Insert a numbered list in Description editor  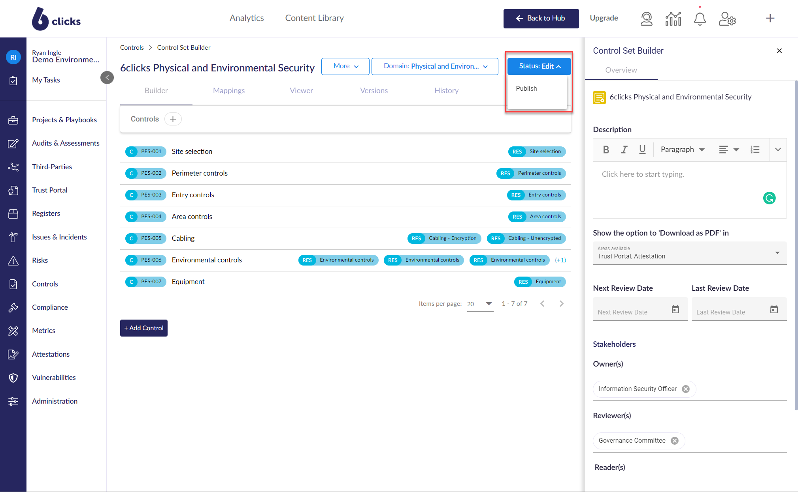point(755,150)
